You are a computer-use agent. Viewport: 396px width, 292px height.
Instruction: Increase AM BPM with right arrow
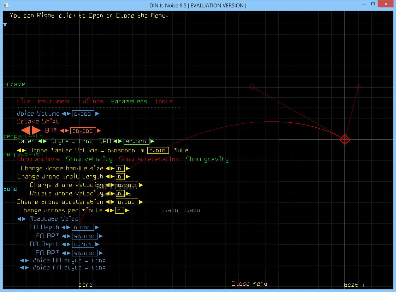pyautogui.click(x=101, y=253)
